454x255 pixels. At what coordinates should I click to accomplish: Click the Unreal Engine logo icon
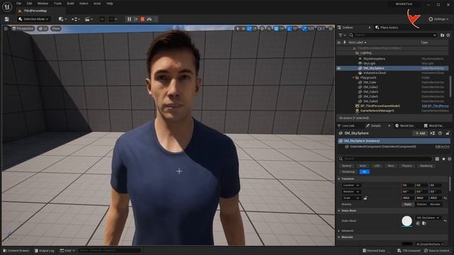[7, 6]
